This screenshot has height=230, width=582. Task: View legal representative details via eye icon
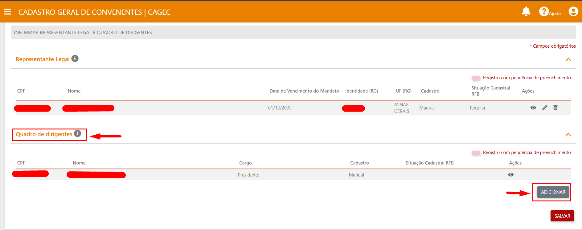(533, 108)
